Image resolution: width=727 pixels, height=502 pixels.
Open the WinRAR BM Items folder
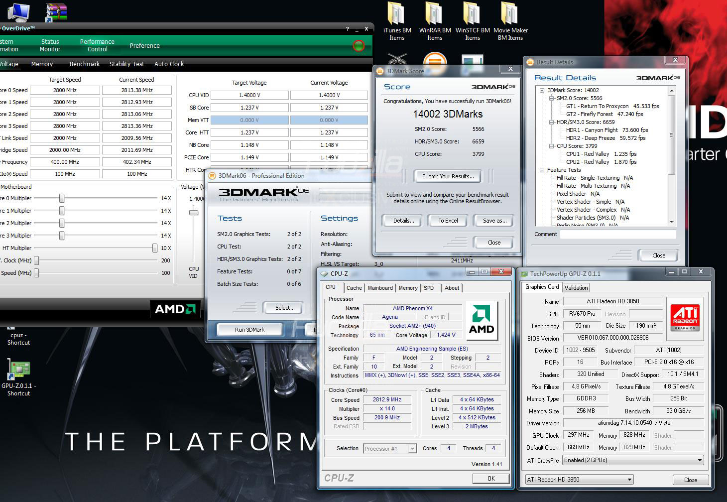pyautogui.click(x=435, y=13)
